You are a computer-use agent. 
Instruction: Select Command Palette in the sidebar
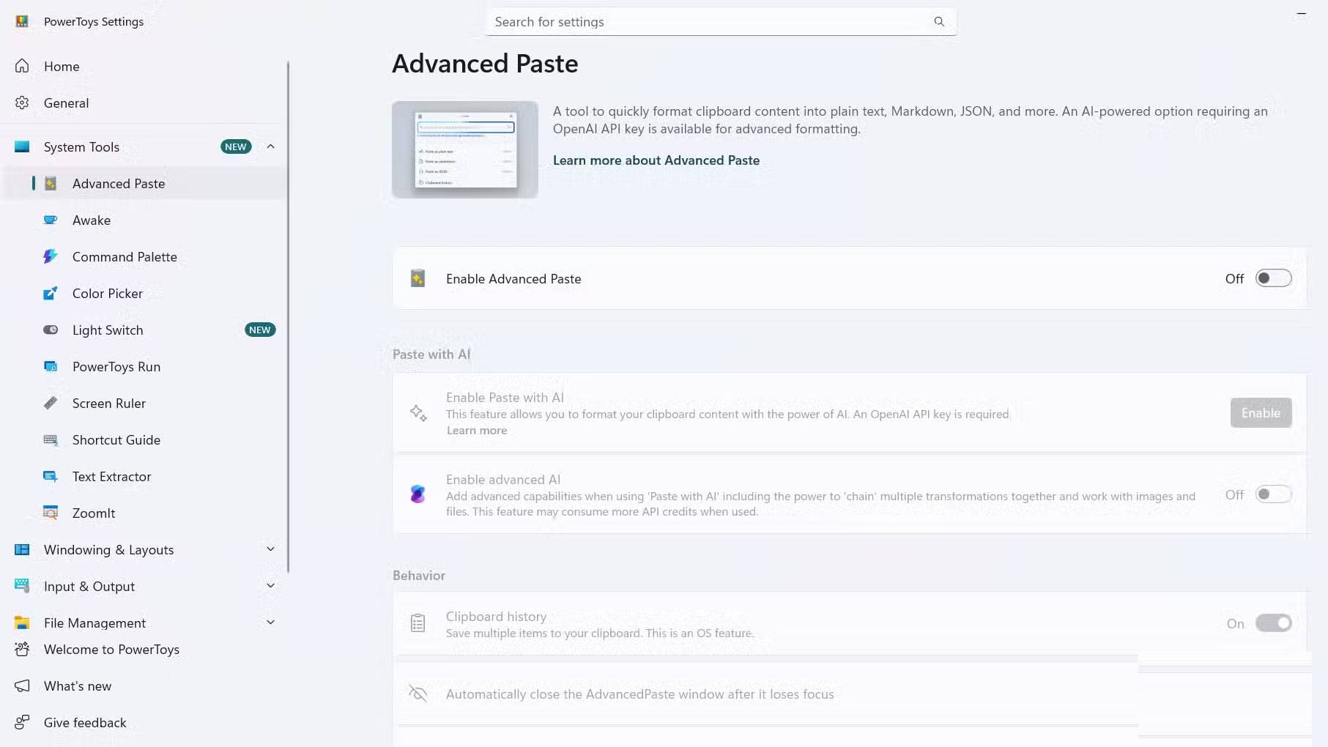144,256
